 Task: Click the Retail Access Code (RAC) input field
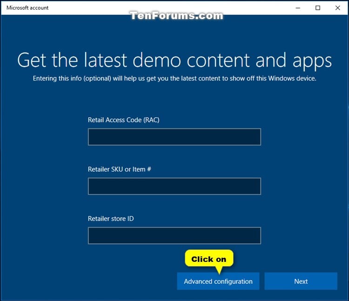tap(174, 137)
